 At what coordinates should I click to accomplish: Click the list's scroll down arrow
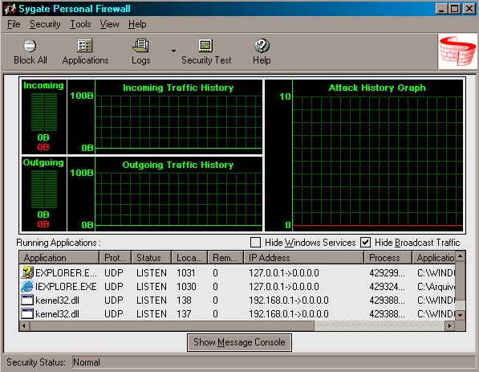[460, 315]
